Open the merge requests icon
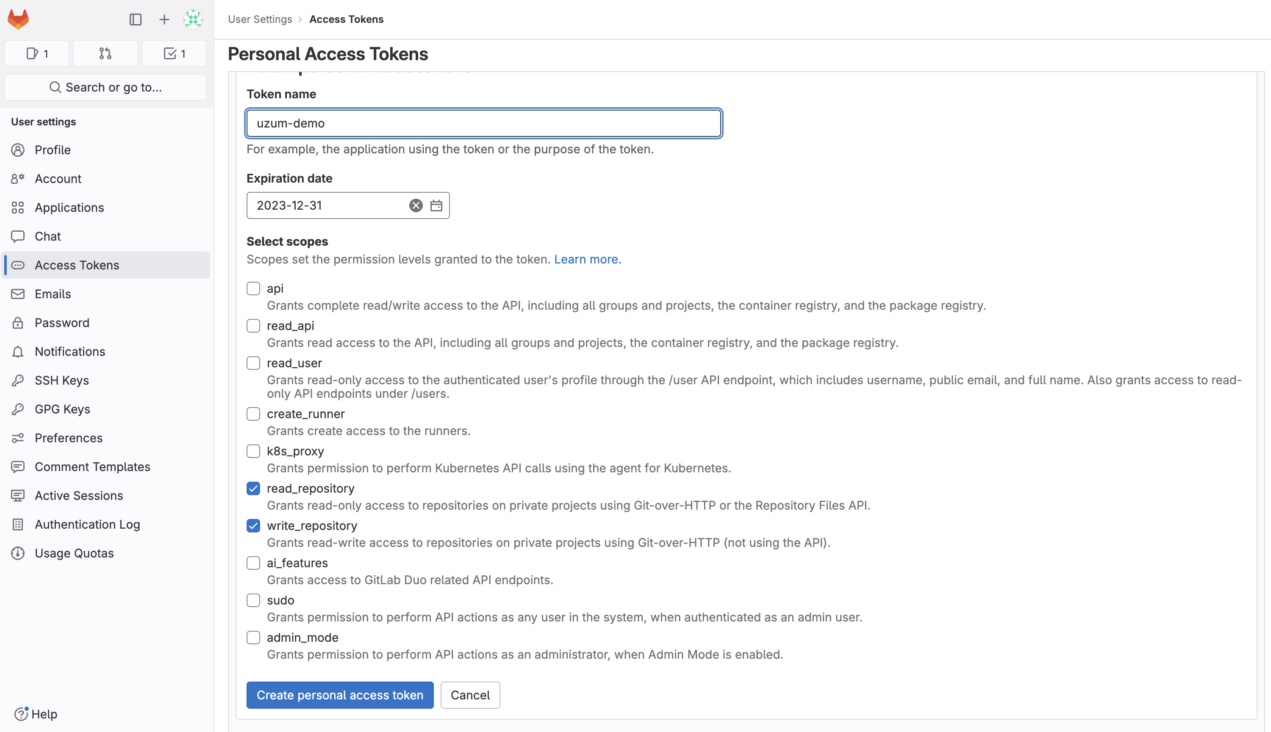The height and width of the screenshot is (732, 1271). click(x=105, y=53)
